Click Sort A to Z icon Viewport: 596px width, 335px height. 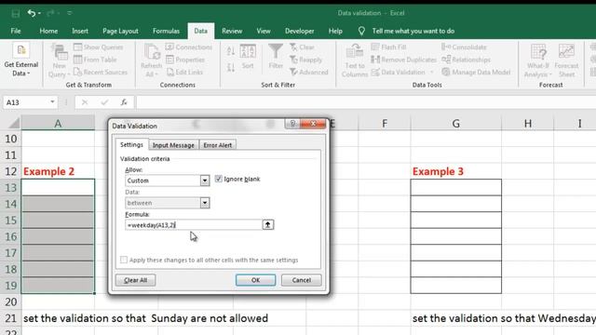[x=231, y=51]
